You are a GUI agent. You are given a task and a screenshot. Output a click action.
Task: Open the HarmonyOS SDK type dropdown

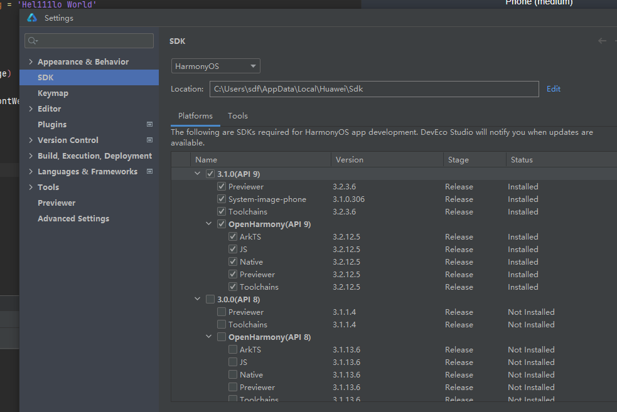(x=216, y=66)
